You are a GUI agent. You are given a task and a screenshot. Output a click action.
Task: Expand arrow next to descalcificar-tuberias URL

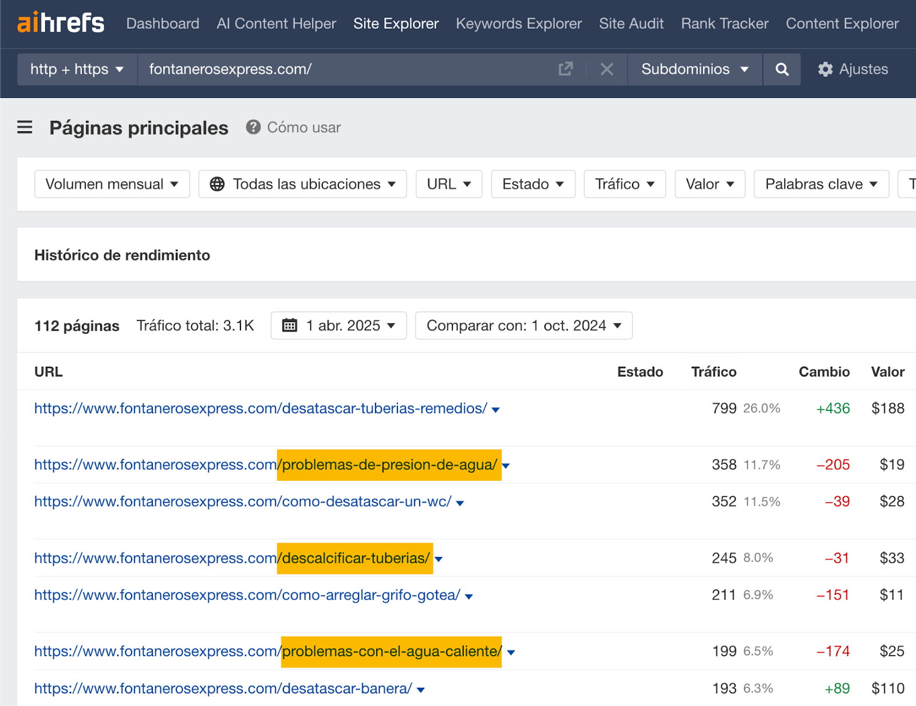pos(439,559)
